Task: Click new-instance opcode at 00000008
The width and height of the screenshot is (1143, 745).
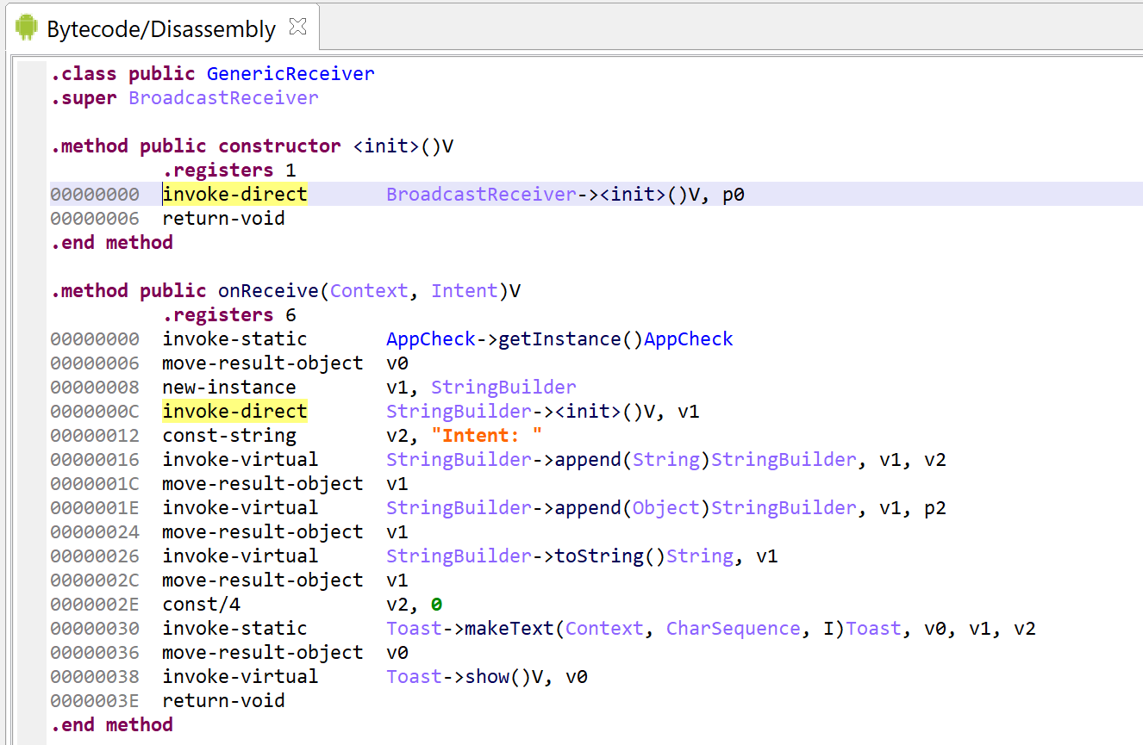Action: click(x=229, y=388)
